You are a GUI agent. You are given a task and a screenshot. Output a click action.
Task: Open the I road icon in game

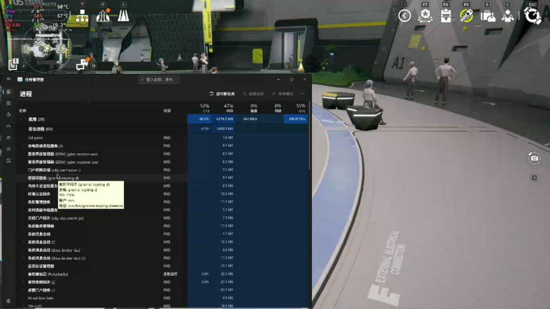pyautogui.click(x=123, y=16)
